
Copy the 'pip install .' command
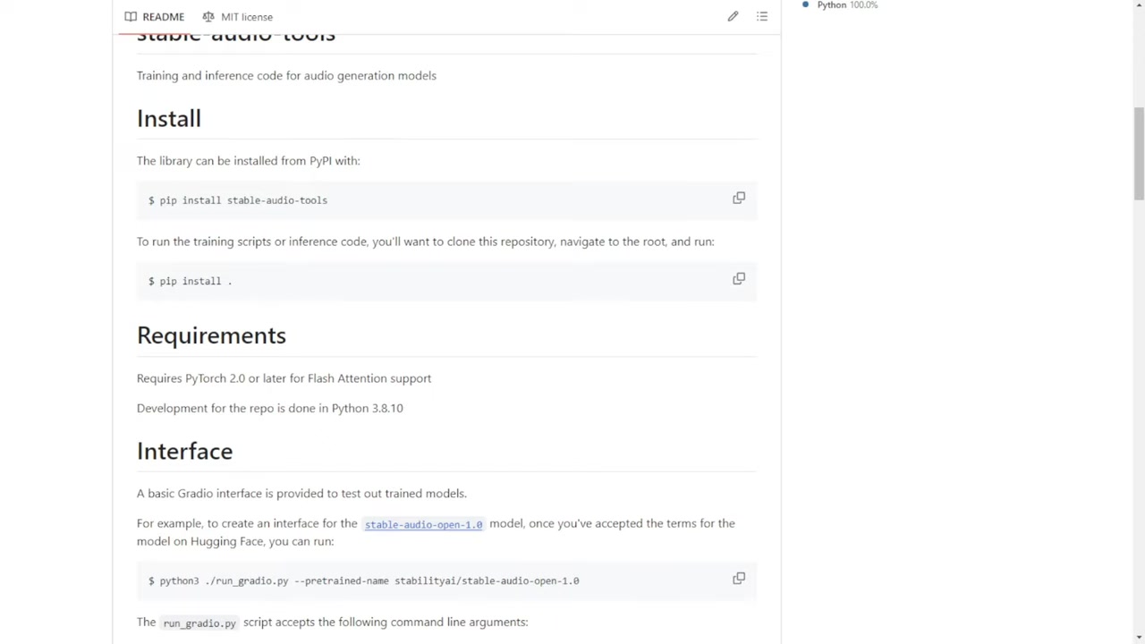click(739, 278)
